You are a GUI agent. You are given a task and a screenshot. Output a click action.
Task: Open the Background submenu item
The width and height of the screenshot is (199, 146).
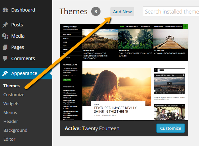point(15,130)
